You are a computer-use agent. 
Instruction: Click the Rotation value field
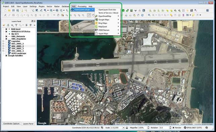(x=164, y=128)
